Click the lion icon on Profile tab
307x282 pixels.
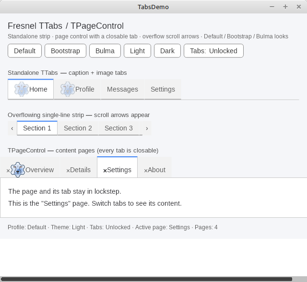click(x=68, y=89)
